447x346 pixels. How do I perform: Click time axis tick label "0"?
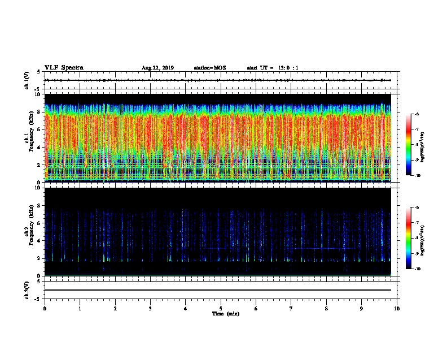pos(45,309)
